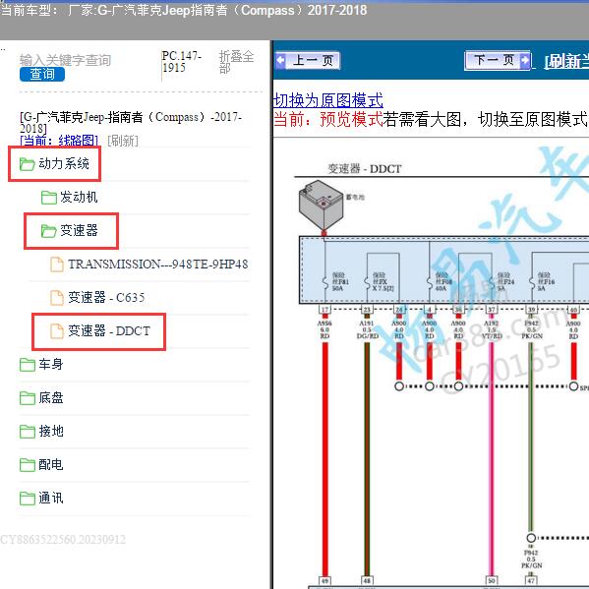Click the battery image in diagram
This screenshot has height=589, width=589.
(x=321, y=205)
